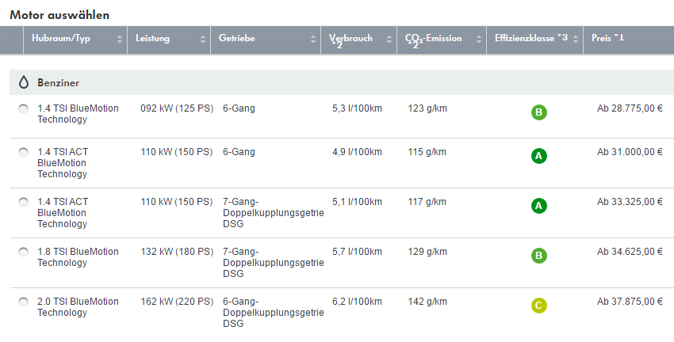The height and width of the screenshot is (342, 674).
Task: Select the 1.4 TSI 125 PS engine radio button
Action: tap(23, 108)
